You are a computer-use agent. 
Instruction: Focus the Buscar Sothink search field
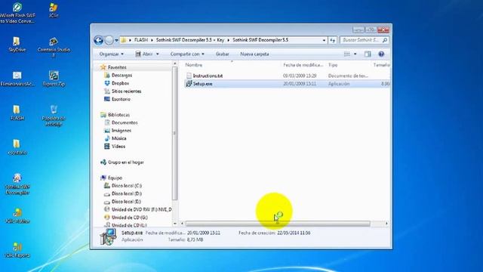click(364, 40)
